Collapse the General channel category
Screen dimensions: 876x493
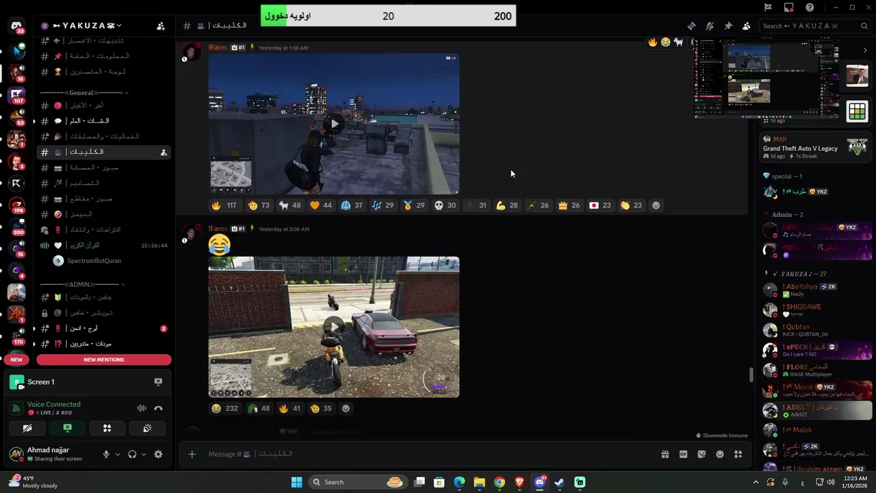pos(83,92)
